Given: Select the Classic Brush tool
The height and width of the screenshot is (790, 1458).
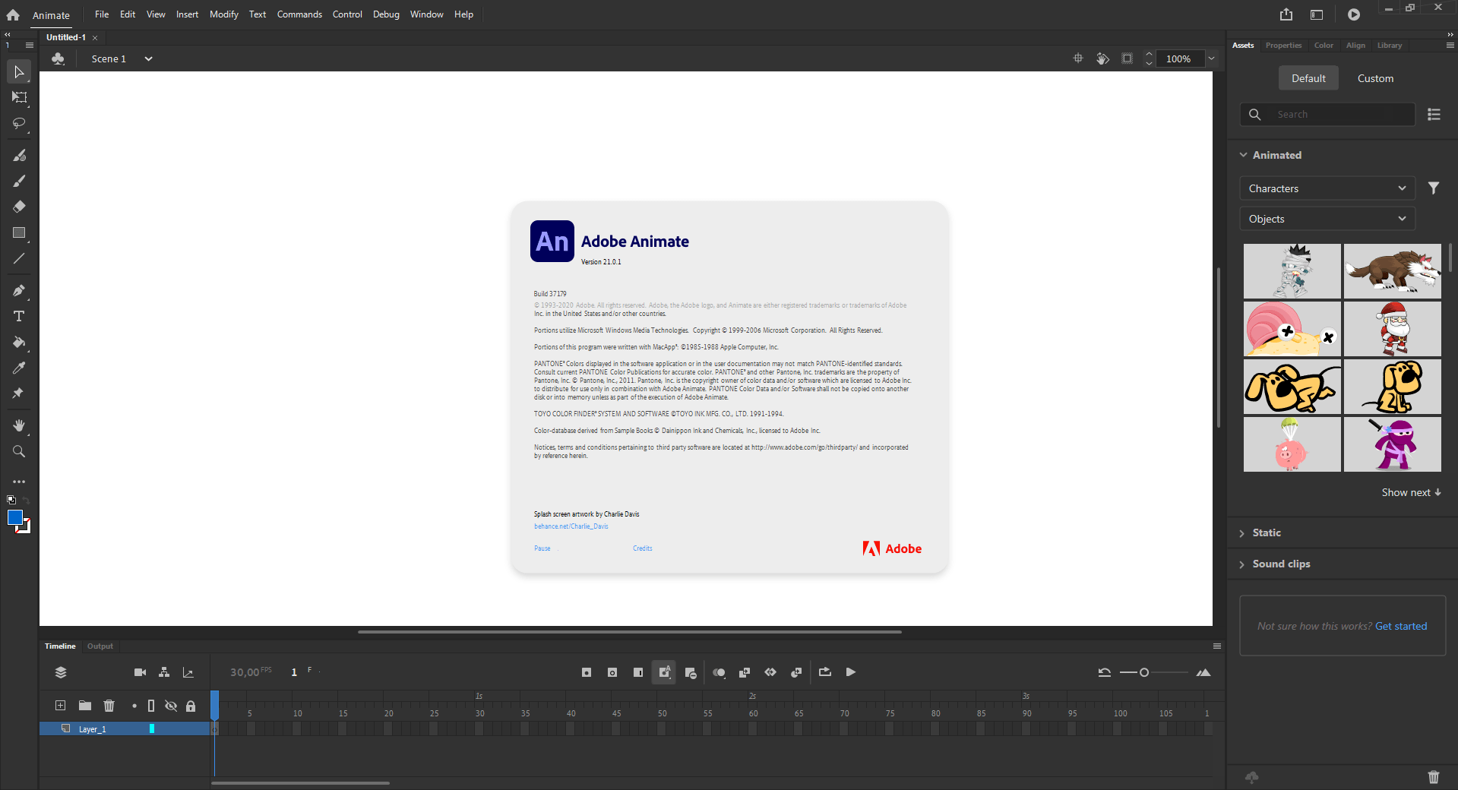Looking at the screenshot, I should tap(19, 181).
